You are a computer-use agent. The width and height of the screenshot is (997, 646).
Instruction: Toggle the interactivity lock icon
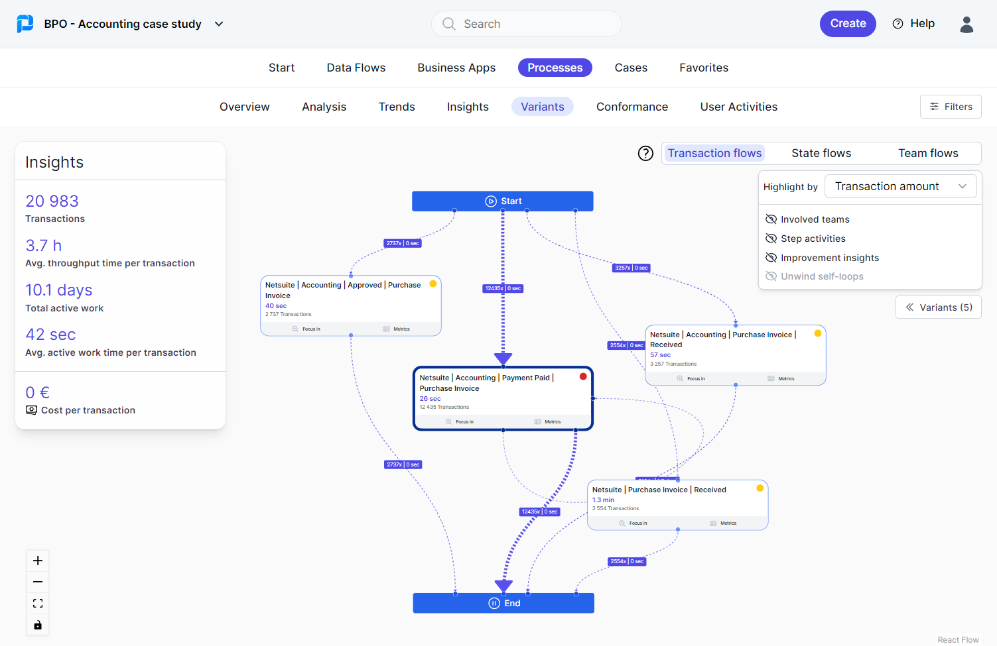37,624
